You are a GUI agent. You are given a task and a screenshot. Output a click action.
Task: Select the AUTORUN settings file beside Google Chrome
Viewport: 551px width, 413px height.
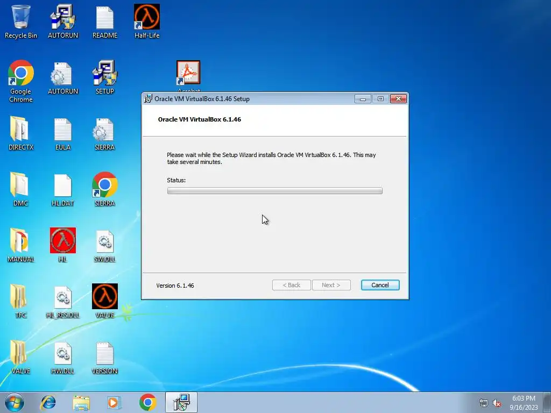pyautogui.click(x=63, y=78)
